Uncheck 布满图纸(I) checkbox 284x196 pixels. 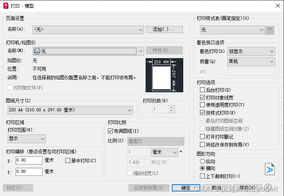pyautogui.click(x=110, y=131)
